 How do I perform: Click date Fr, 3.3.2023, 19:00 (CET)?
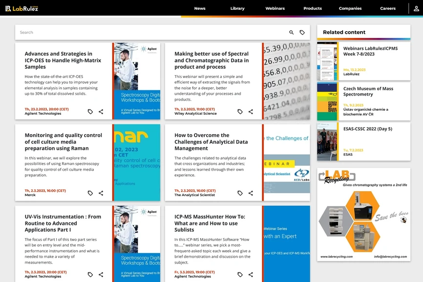click(194, 272)
